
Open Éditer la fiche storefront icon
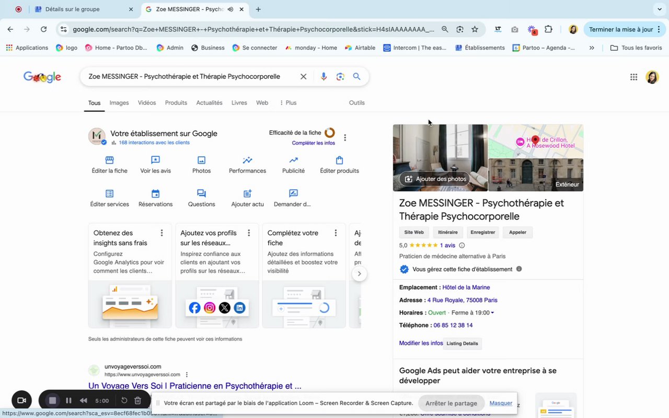109,160
